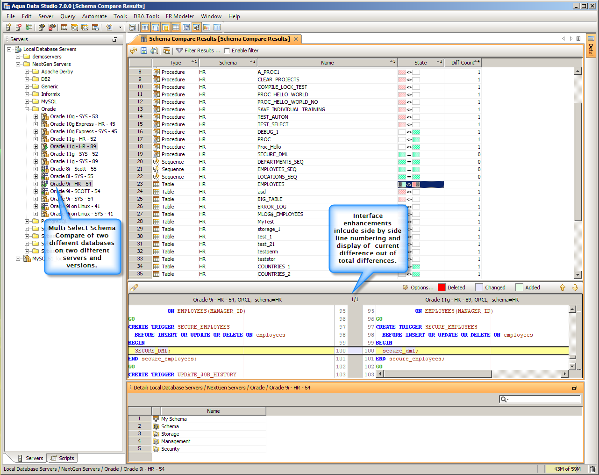599x475 pixels.
Task: Open the File menu
Action: coord(11,16)
